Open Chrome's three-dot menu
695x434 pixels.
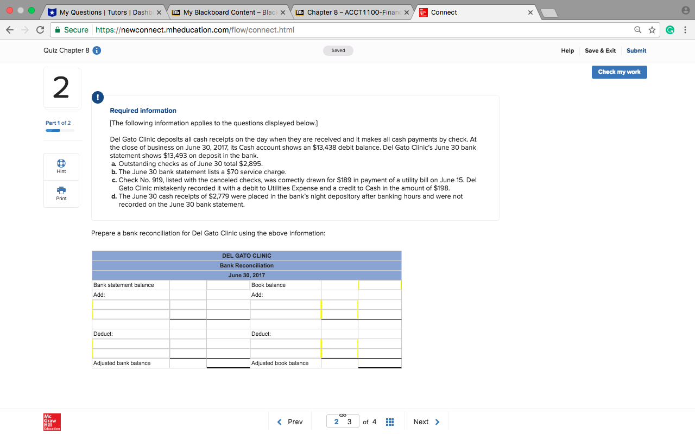685,30
